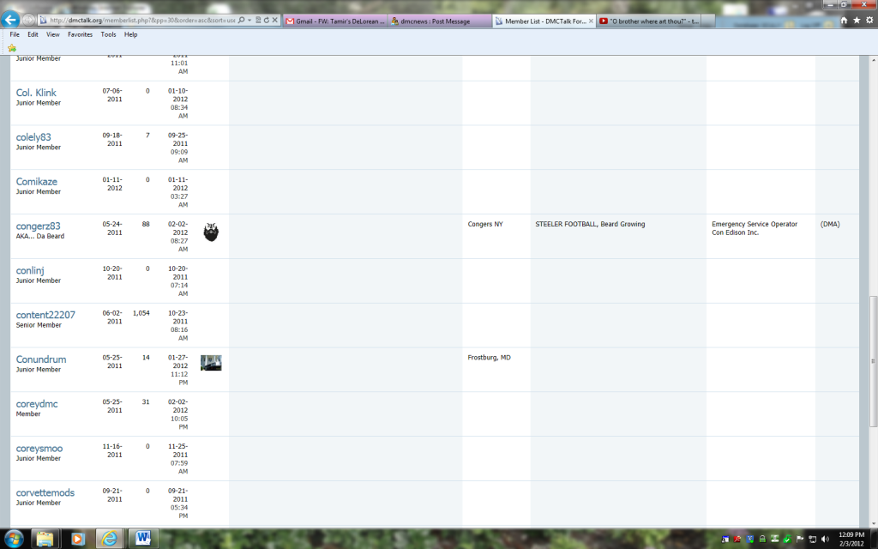This screenshot has width=878, height=549.
Task: Open content22207's member profile
Action: click(x=45, y=315)
